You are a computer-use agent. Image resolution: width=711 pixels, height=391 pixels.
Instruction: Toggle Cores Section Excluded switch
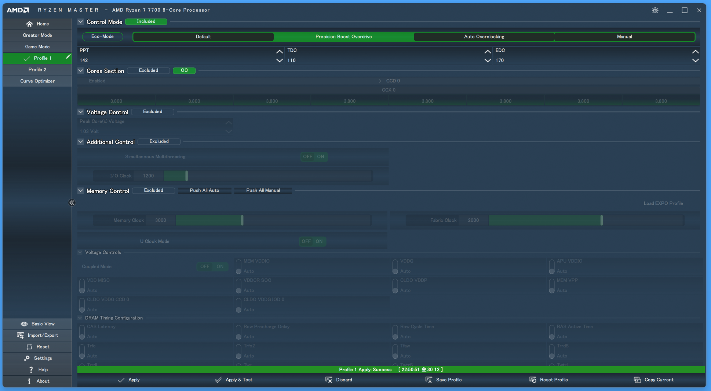click(x=149, y=70)
